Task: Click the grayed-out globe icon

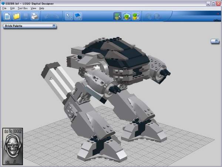Action: [157, 16]
